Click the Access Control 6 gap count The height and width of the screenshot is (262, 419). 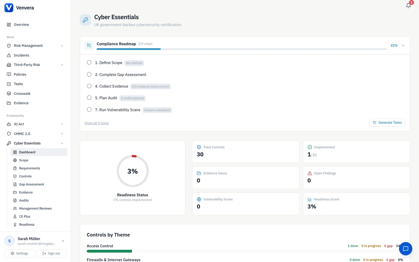tap(388, 246)
